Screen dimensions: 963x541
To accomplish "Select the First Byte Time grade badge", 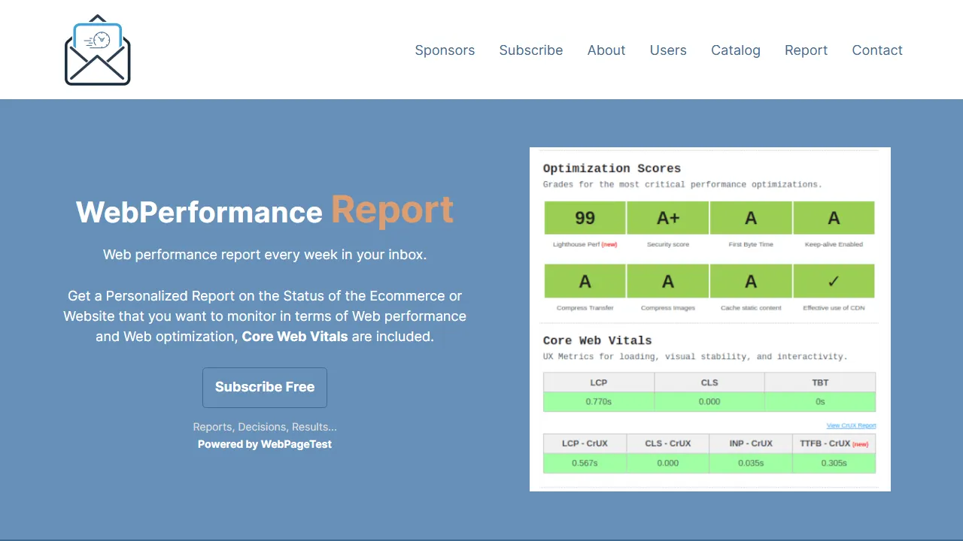I will tap(751, 217).
